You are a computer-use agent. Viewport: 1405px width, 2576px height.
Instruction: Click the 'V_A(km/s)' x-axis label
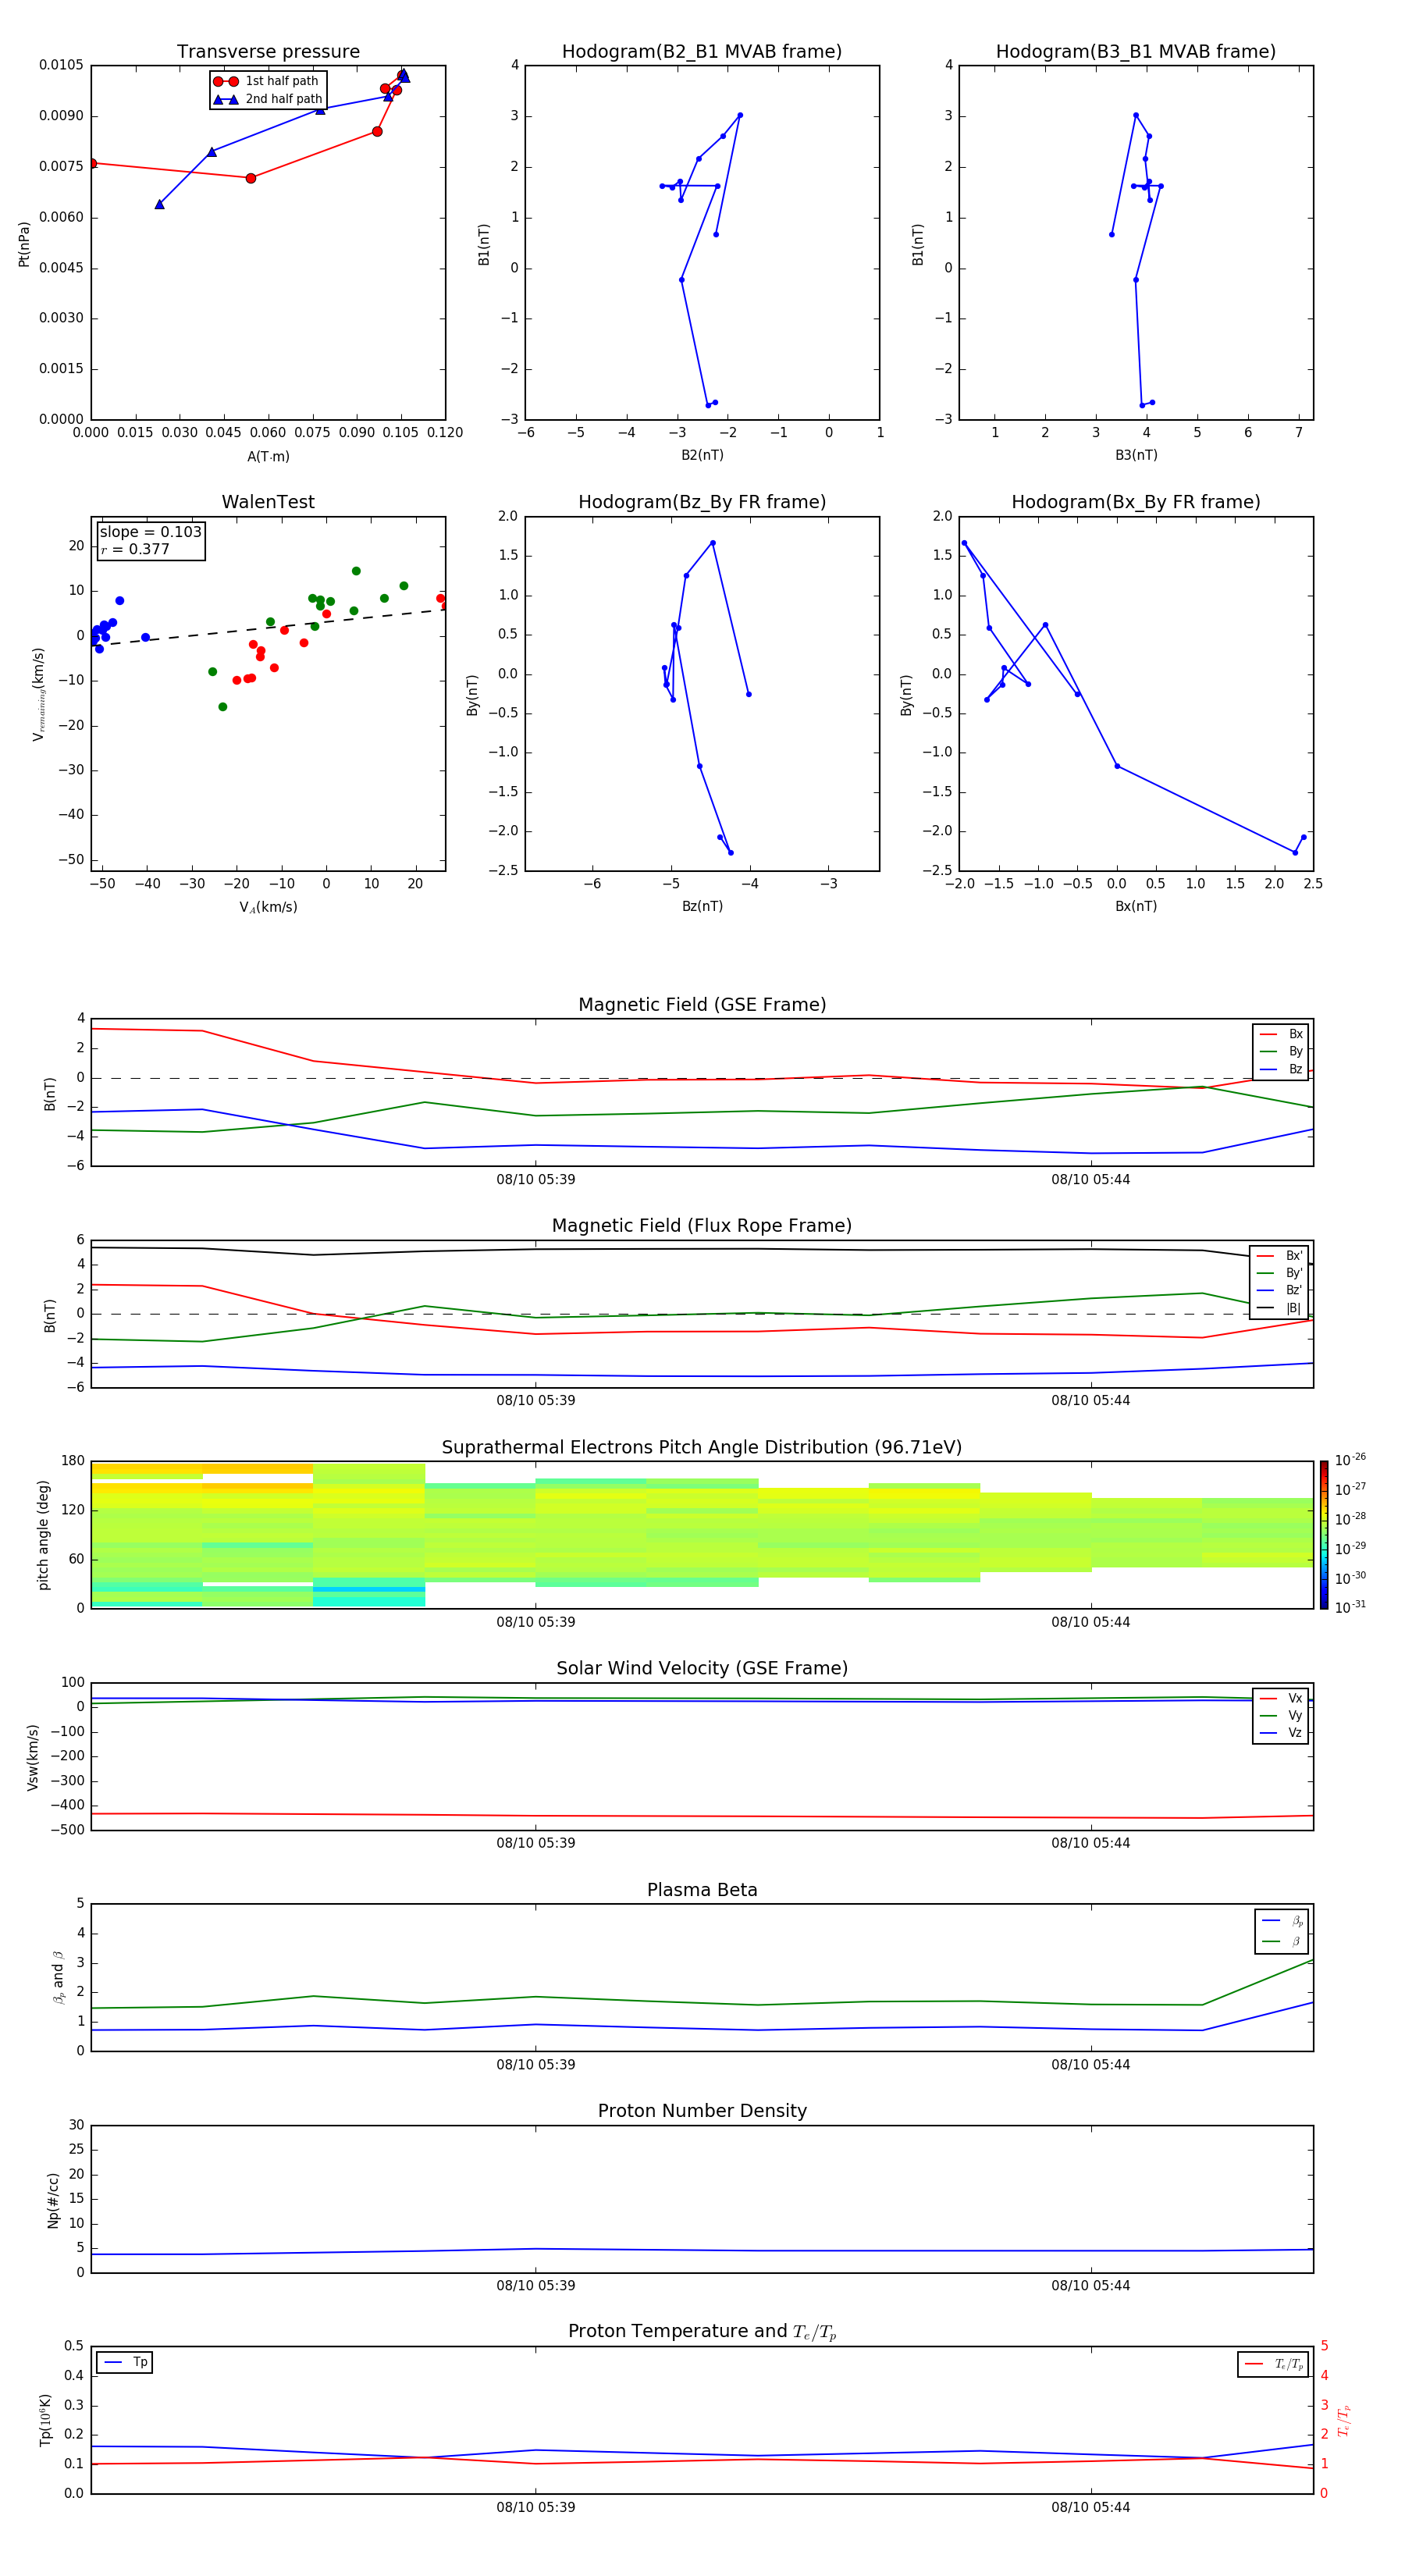[268, 907]
